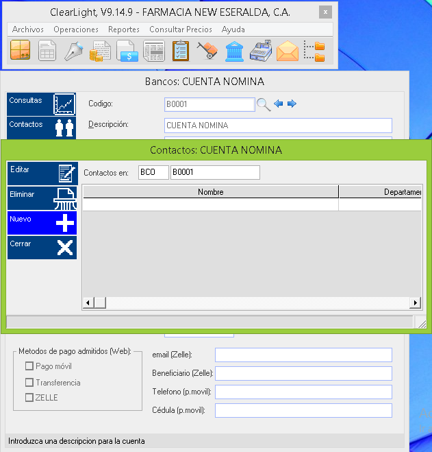Enable the ZELLE checkbox
The width and height of the screenshot is (432, 452).
(x=29, y=398)
